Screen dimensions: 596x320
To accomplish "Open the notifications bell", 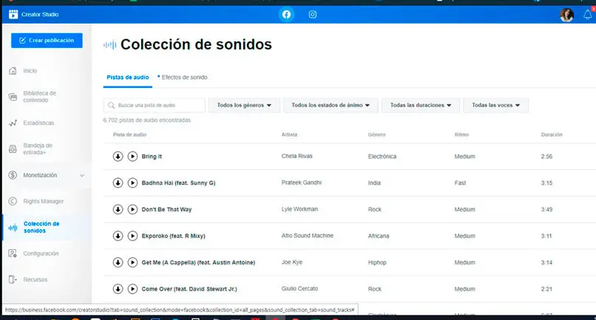I will coord(588,15).
